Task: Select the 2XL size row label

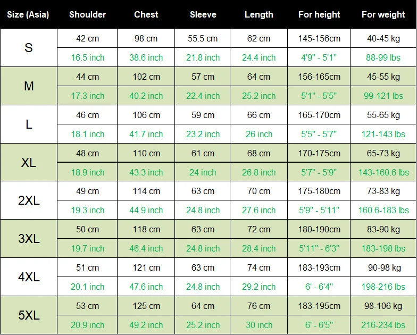Action: 29,200
